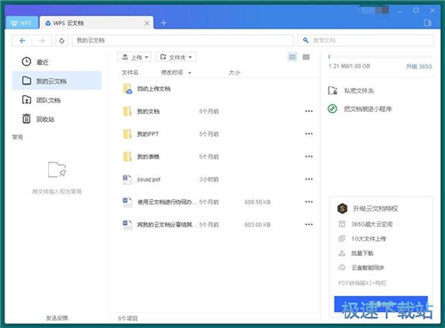Click the storage usage progress bar
The width and height of the screenshot is (445, 328).
[380, 57]
